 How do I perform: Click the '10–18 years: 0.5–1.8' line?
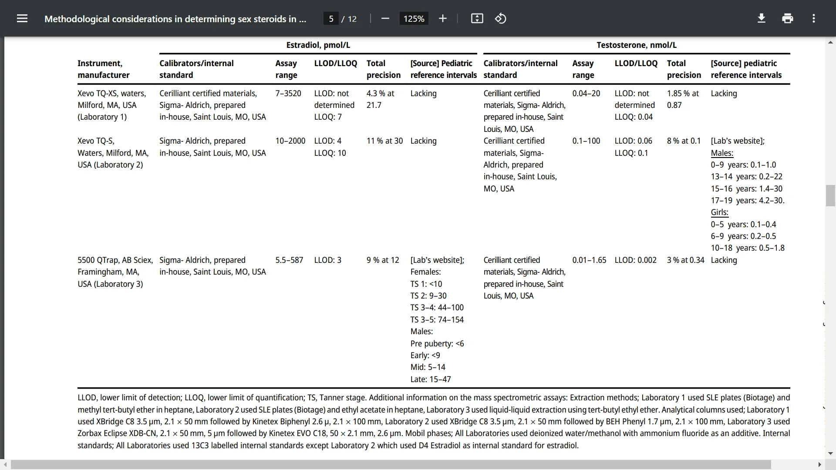click(x=748, y=248)
